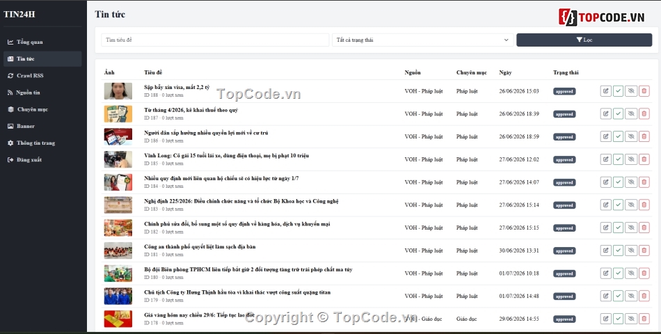Click Đăng xuất to log out
This screenshot has width=661, height=334.
click(x=42, y=160)
